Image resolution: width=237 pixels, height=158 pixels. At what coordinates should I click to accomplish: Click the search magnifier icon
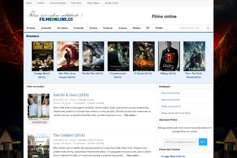(x=208, y=28)
